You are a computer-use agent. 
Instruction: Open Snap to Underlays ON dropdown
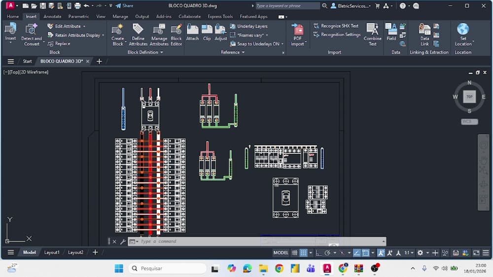[282, 44]
